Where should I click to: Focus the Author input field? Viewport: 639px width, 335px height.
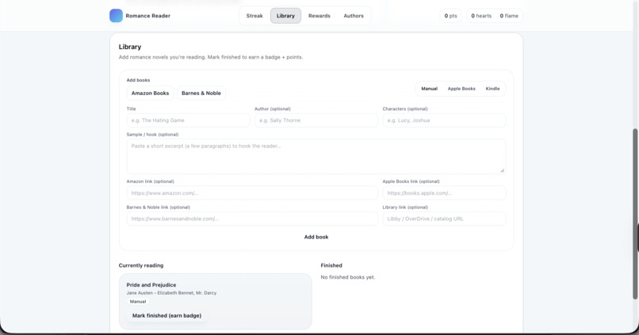pos(316,120)
